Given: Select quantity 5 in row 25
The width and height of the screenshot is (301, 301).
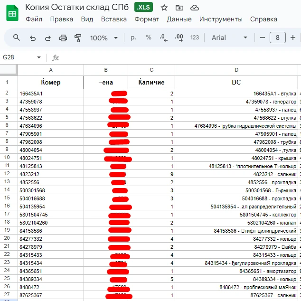Looking at the screenshot, I should tap(151, 279).
